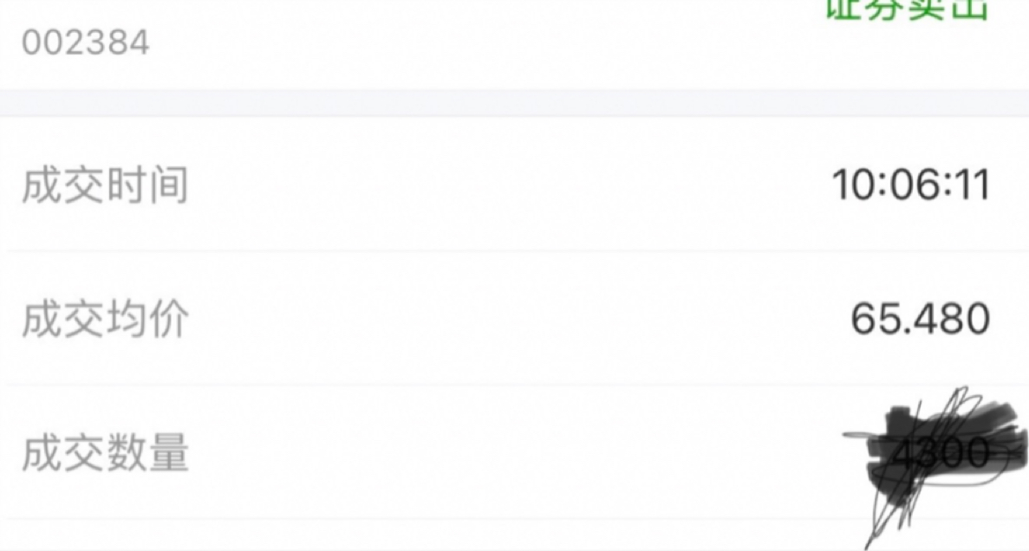
Task: Select the 成交数量 label
Action: [x=105, y=453]
